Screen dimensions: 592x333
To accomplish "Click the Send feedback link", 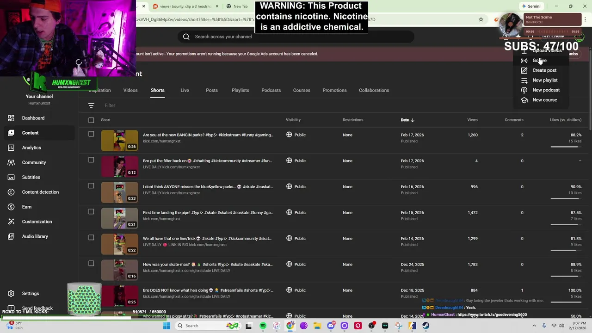I will 37,308.
